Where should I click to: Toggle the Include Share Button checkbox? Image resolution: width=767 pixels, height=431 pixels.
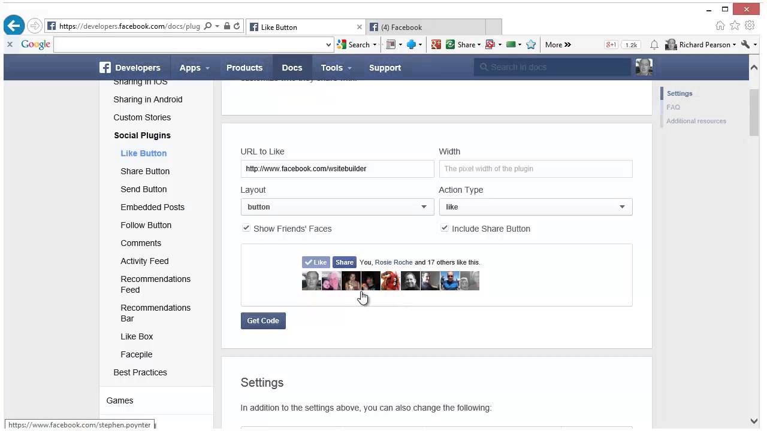(444, 228)
